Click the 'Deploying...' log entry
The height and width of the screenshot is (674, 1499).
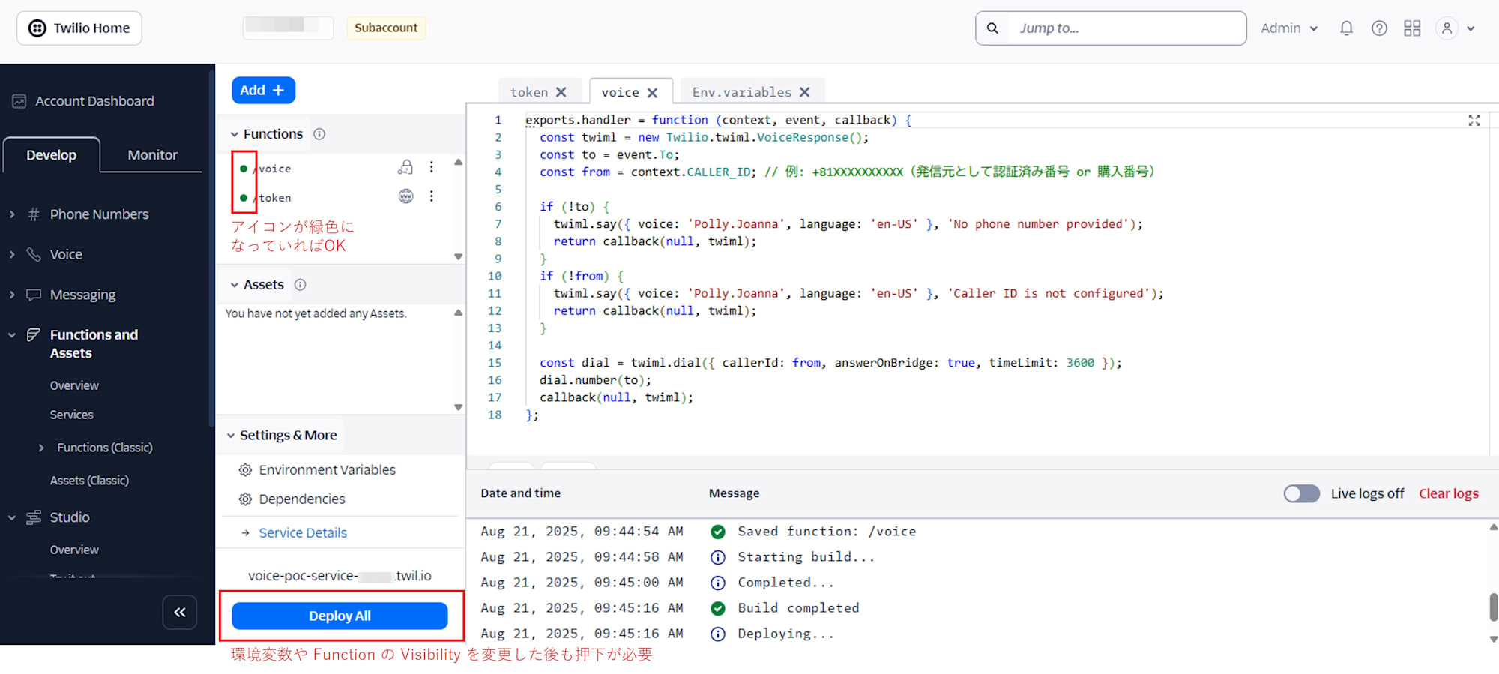coord(785,634)
